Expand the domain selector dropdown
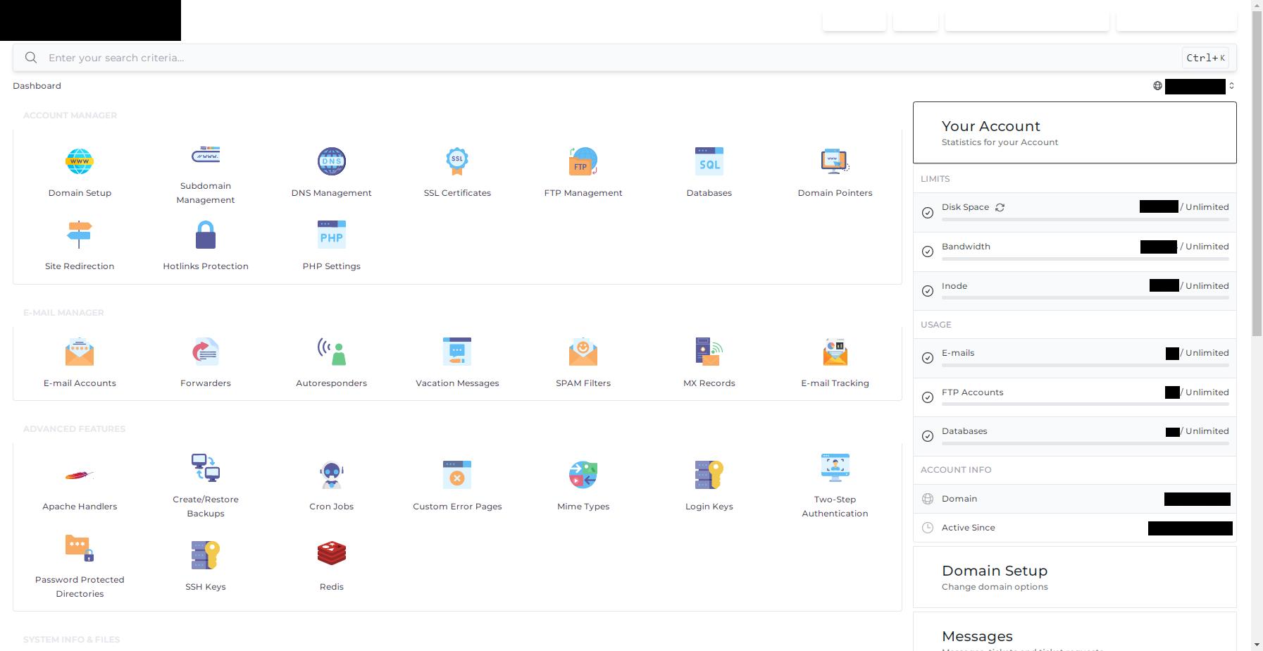The width and height of the screenshot is (1263, 651). 1231,86
